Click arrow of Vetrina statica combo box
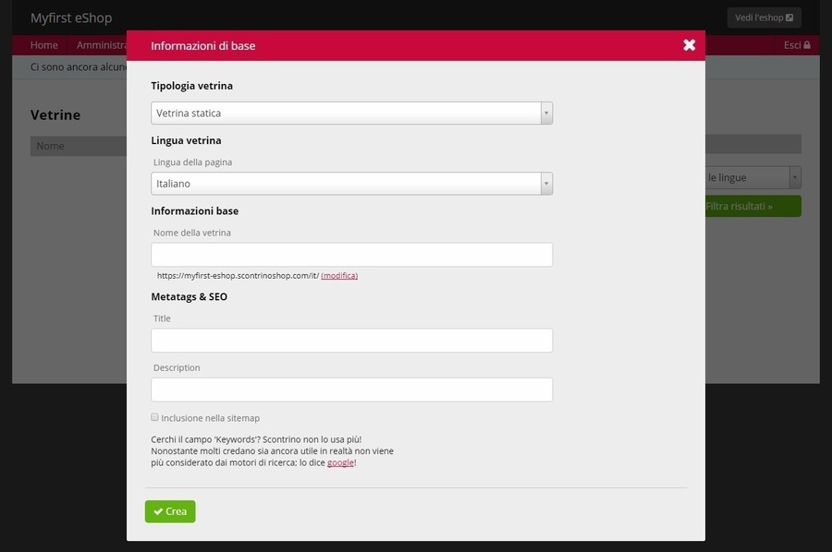832x552 pixels. coord(546,113)
